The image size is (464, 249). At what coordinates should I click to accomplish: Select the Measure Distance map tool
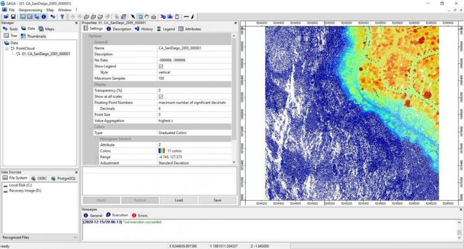pos(153,17)
